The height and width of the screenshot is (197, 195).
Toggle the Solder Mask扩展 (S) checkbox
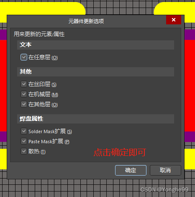24,131
